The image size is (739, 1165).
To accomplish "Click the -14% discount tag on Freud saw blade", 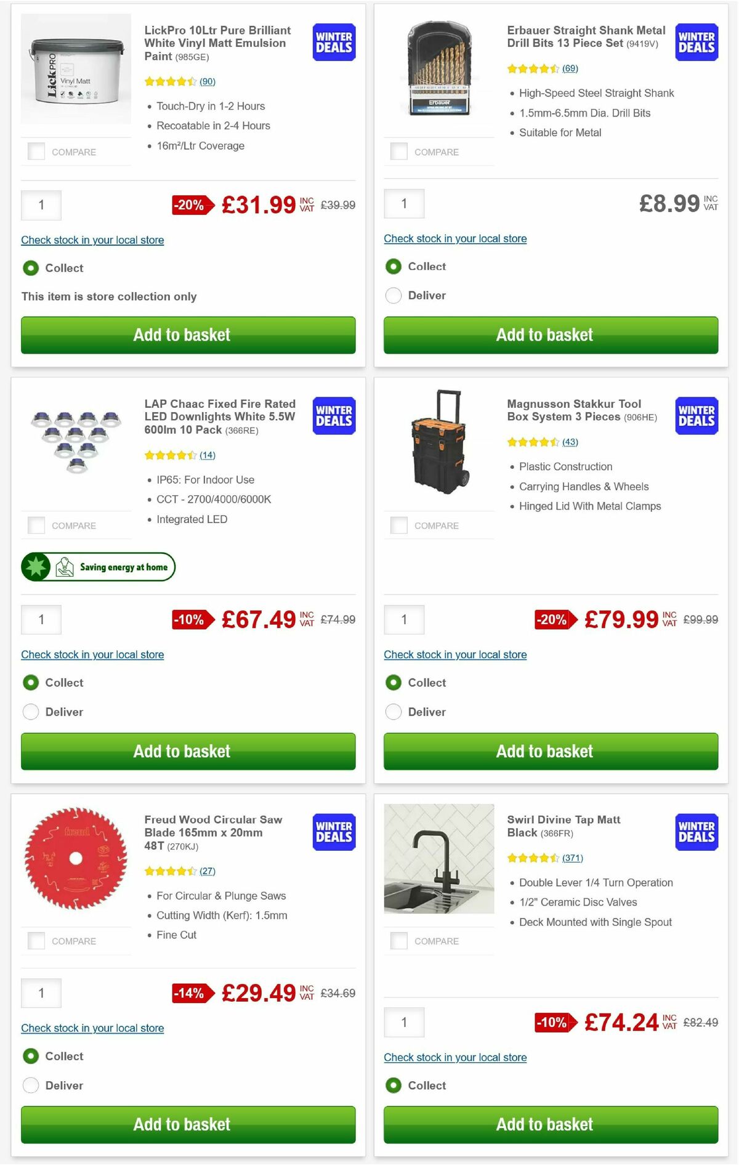I will (189, 992).
